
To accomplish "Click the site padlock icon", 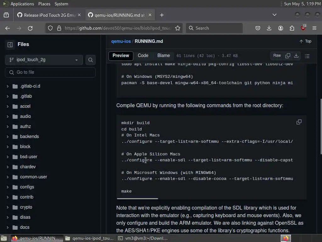I will click(59, 28).
